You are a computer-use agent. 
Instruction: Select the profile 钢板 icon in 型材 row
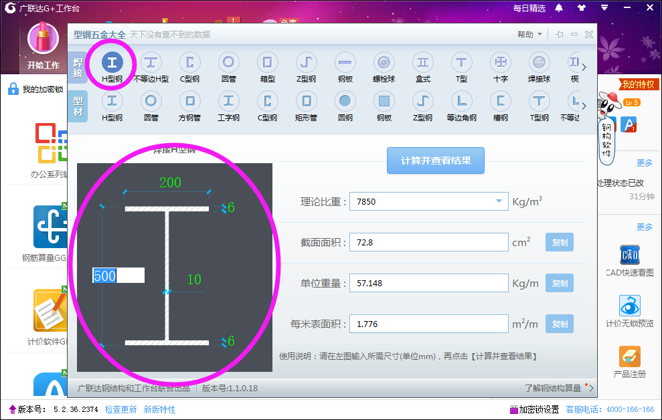coord(384,101)
